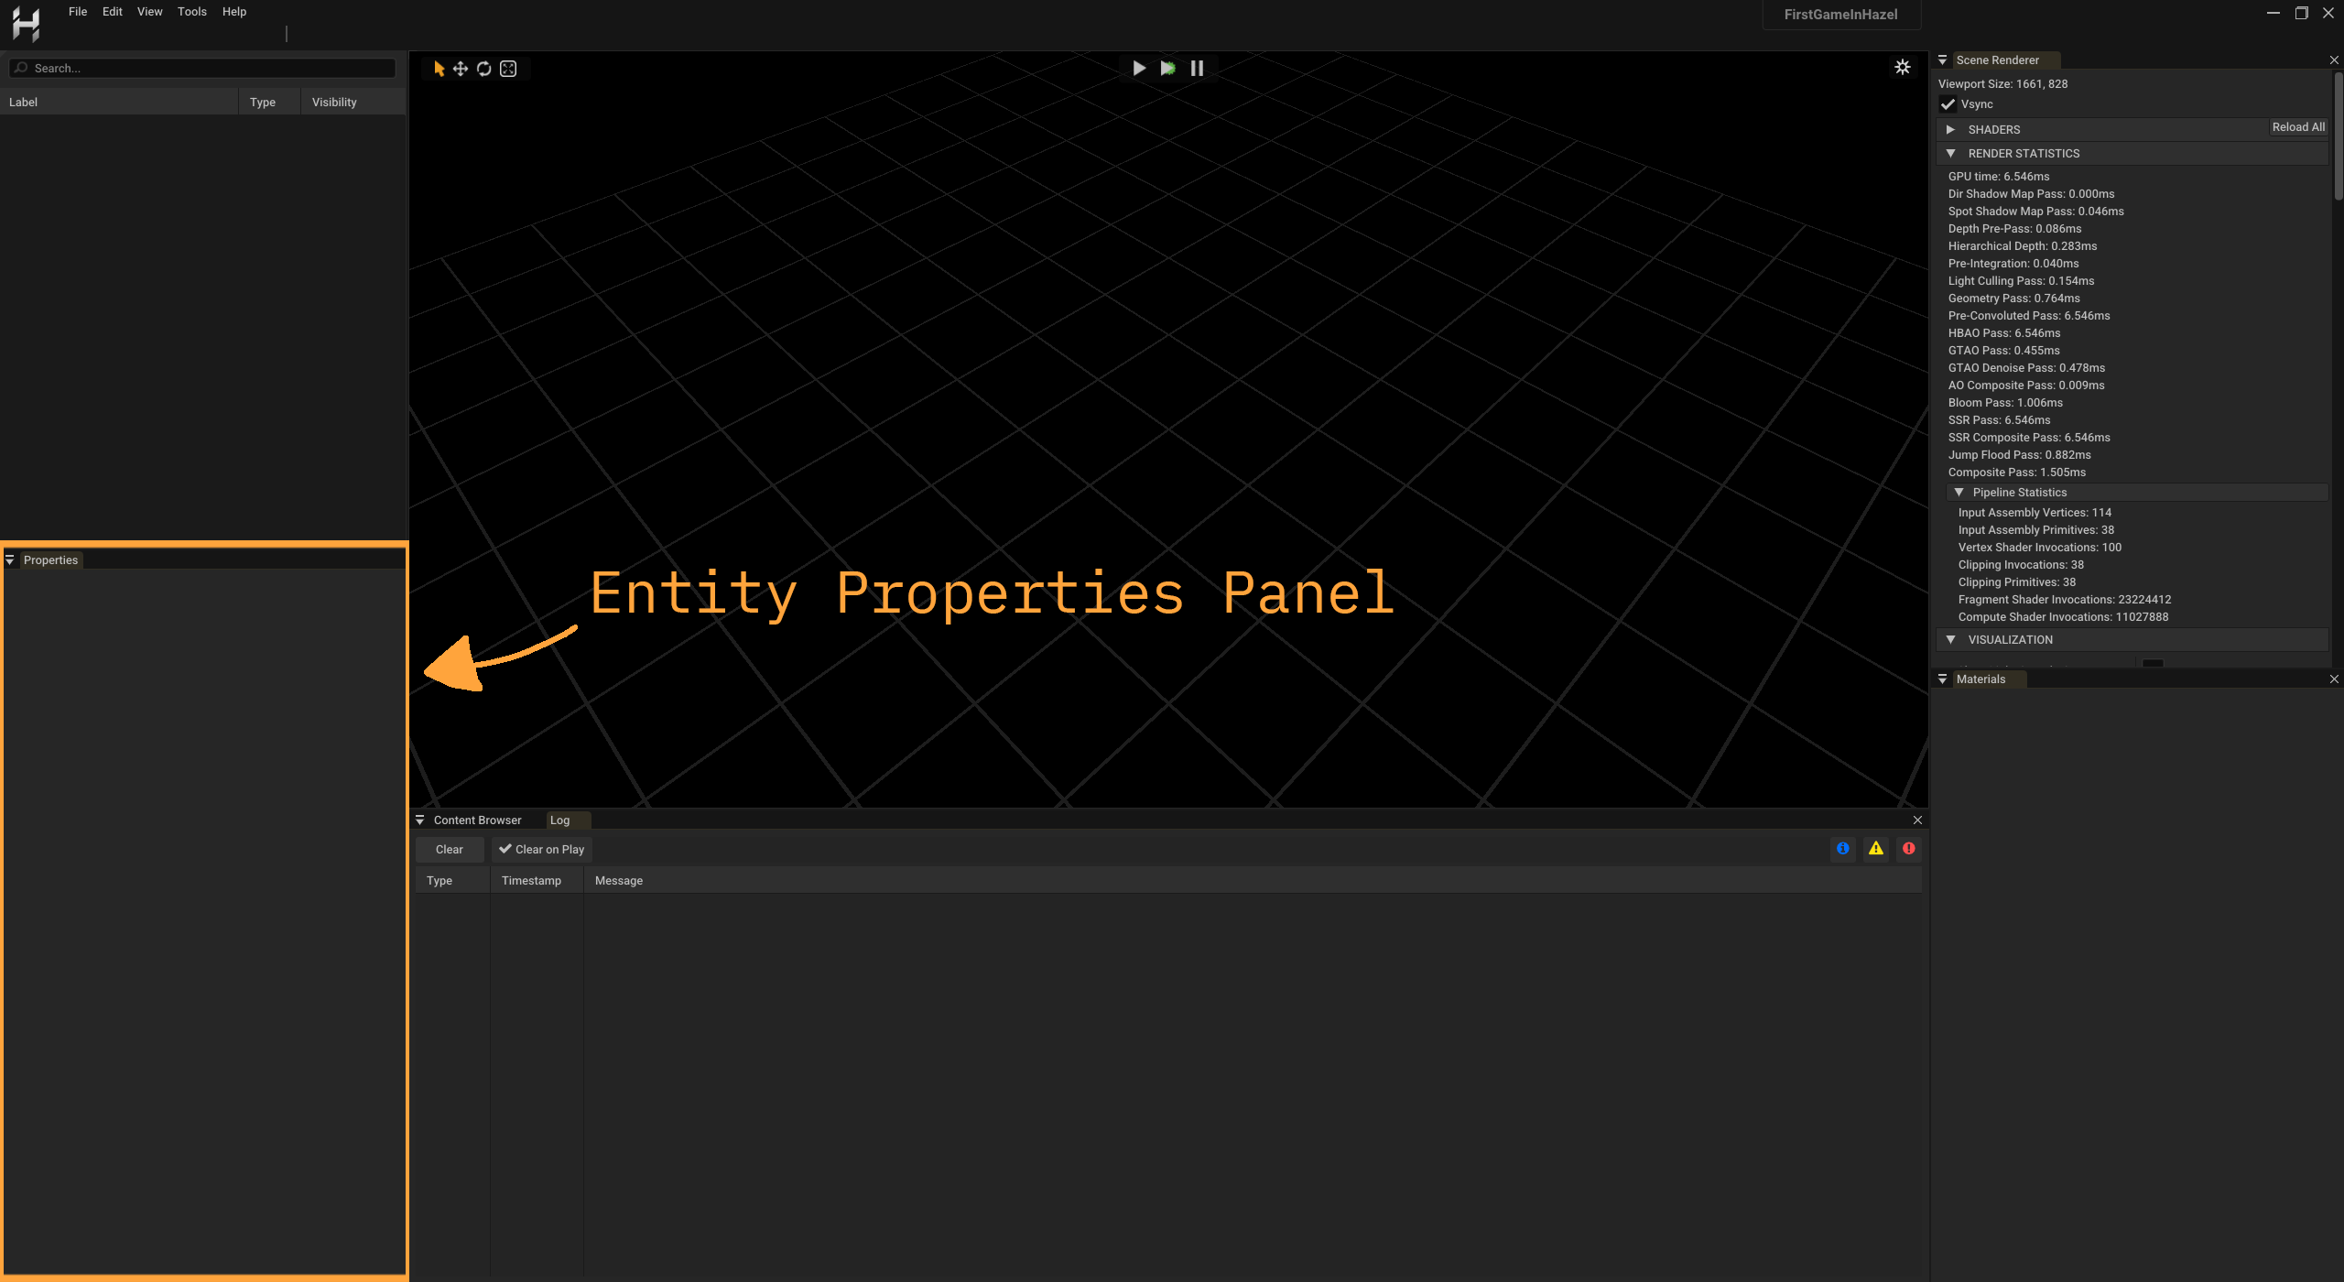Select the pointer selection tool
2344x1282 pixels.
point(438,68)
